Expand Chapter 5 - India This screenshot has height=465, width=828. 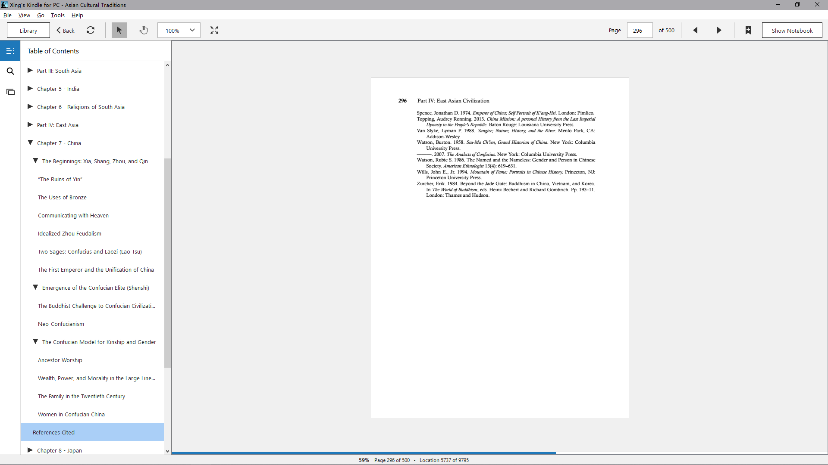coord(30,88)
